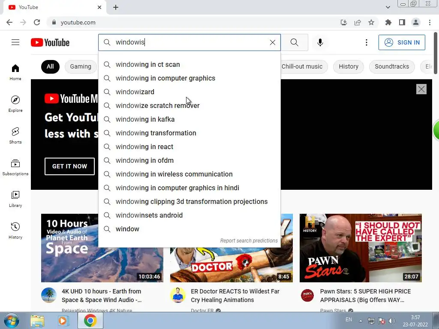The height and width of the screenshot is (329, 439).
Task: Go to Home in the sidebar
Action: (x=15, y=72)
